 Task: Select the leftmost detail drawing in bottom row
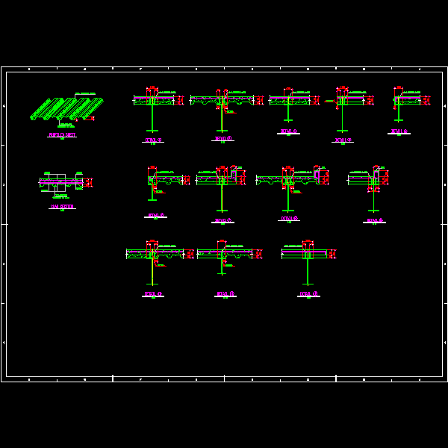click(155, 258)
